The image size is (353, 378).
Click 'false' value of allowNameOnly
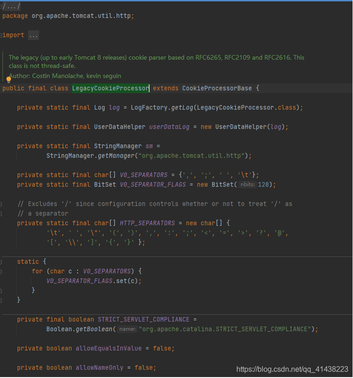(144, 368)
